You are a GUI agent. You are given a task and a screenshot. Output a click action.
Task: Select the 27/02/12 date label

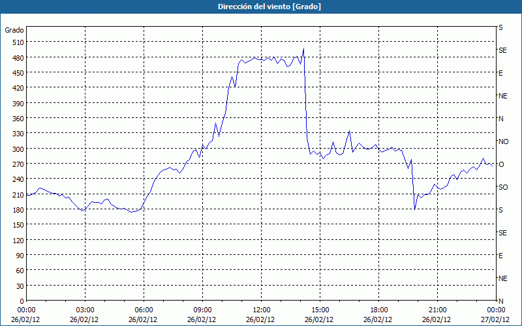pyautogui.click(x=495, y=319)
